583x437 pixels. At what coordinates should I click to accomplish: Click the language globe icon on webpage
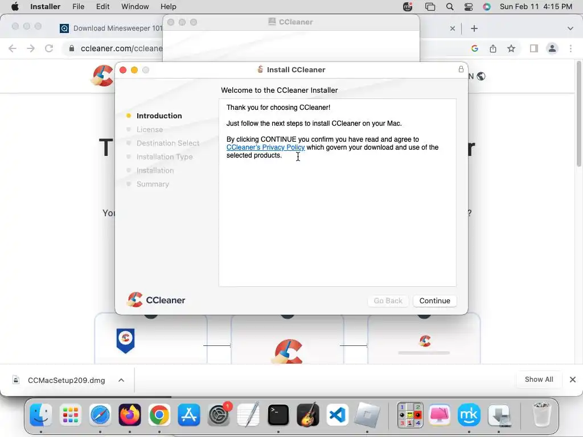481,76
